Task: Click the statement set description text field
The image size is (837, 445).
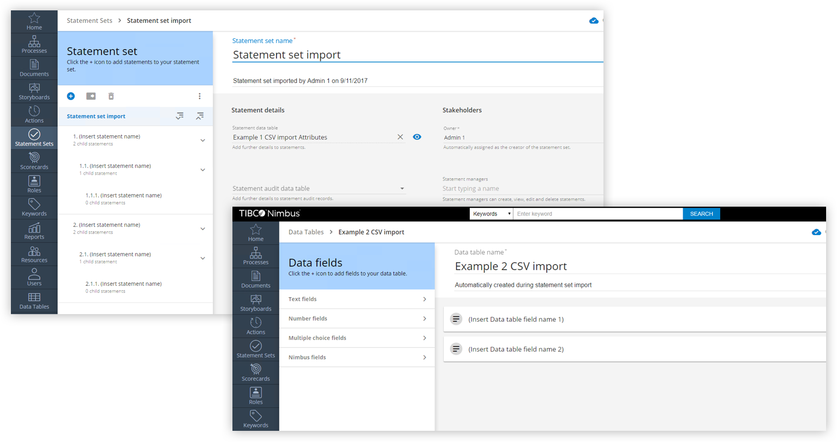Action: point(417,81)
